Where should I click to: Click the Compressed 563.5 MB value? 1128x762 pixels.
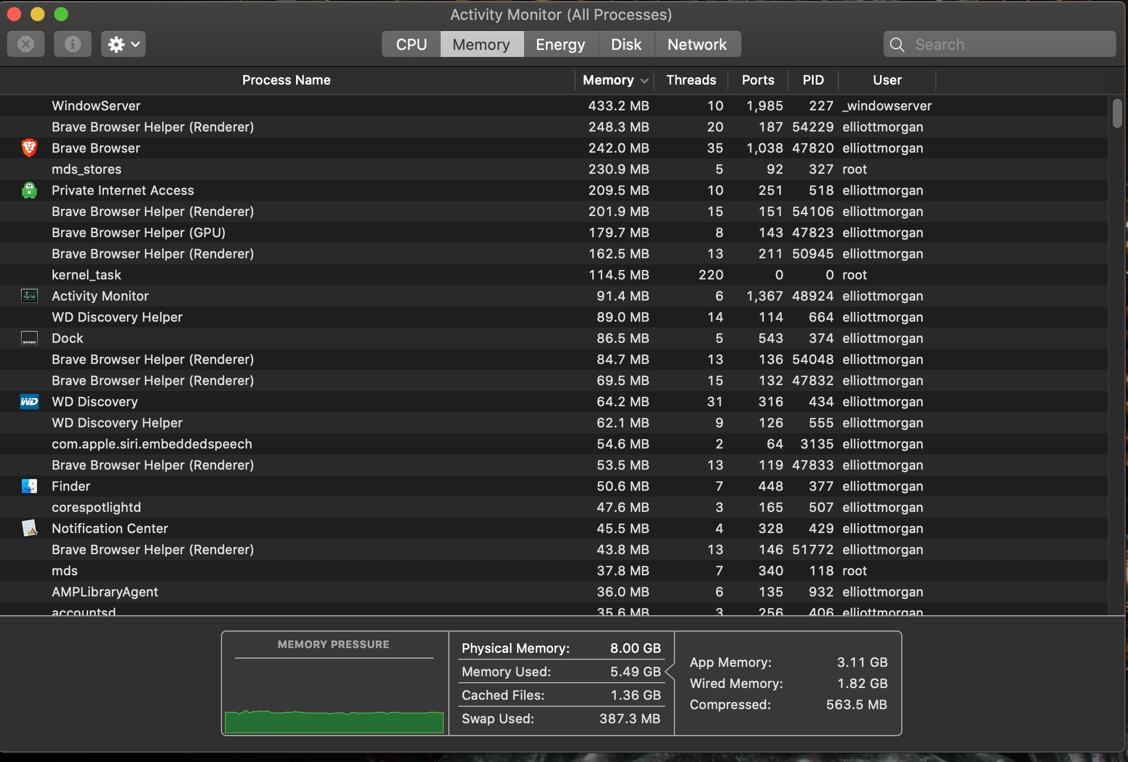point(857,704)
